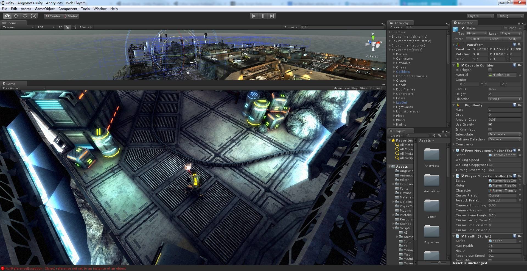527x271 pixels.
Task: Toggle the Static checkbox for Player
Action: pyautogui.click(x=505, y=28)
